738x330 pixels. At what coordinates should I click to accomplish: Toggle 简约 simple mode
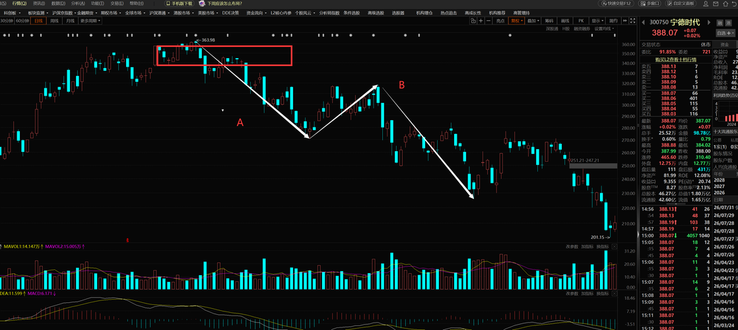pos(613,20)
